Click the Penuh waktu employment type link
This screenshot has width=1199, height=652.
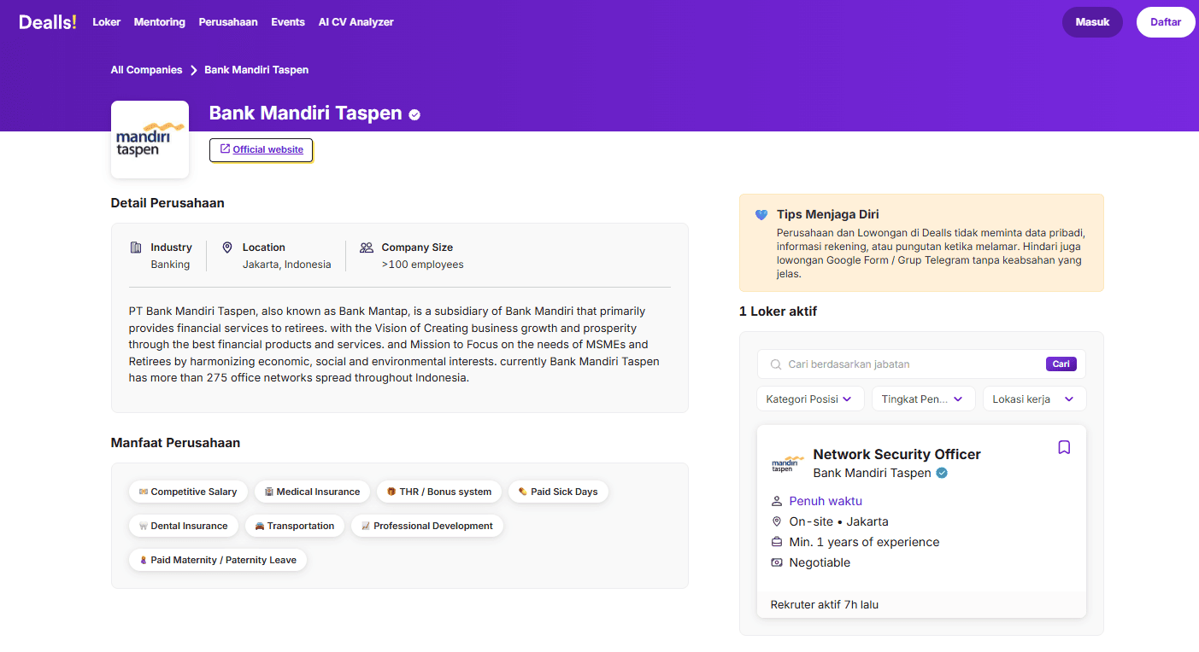pyautogui.click(x=826, y=501)
